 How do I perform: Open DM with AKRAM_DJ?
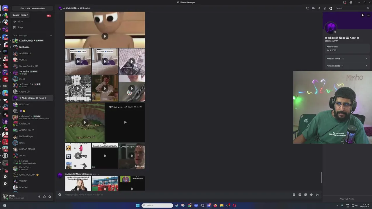coord(33,130)
